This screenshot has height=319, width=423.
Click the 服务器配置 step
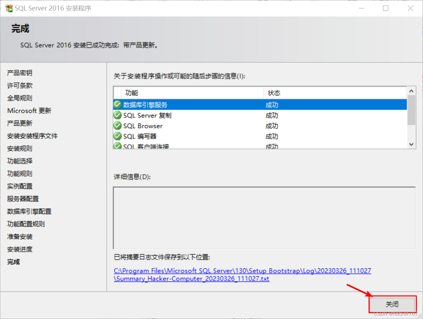[23, 199]
